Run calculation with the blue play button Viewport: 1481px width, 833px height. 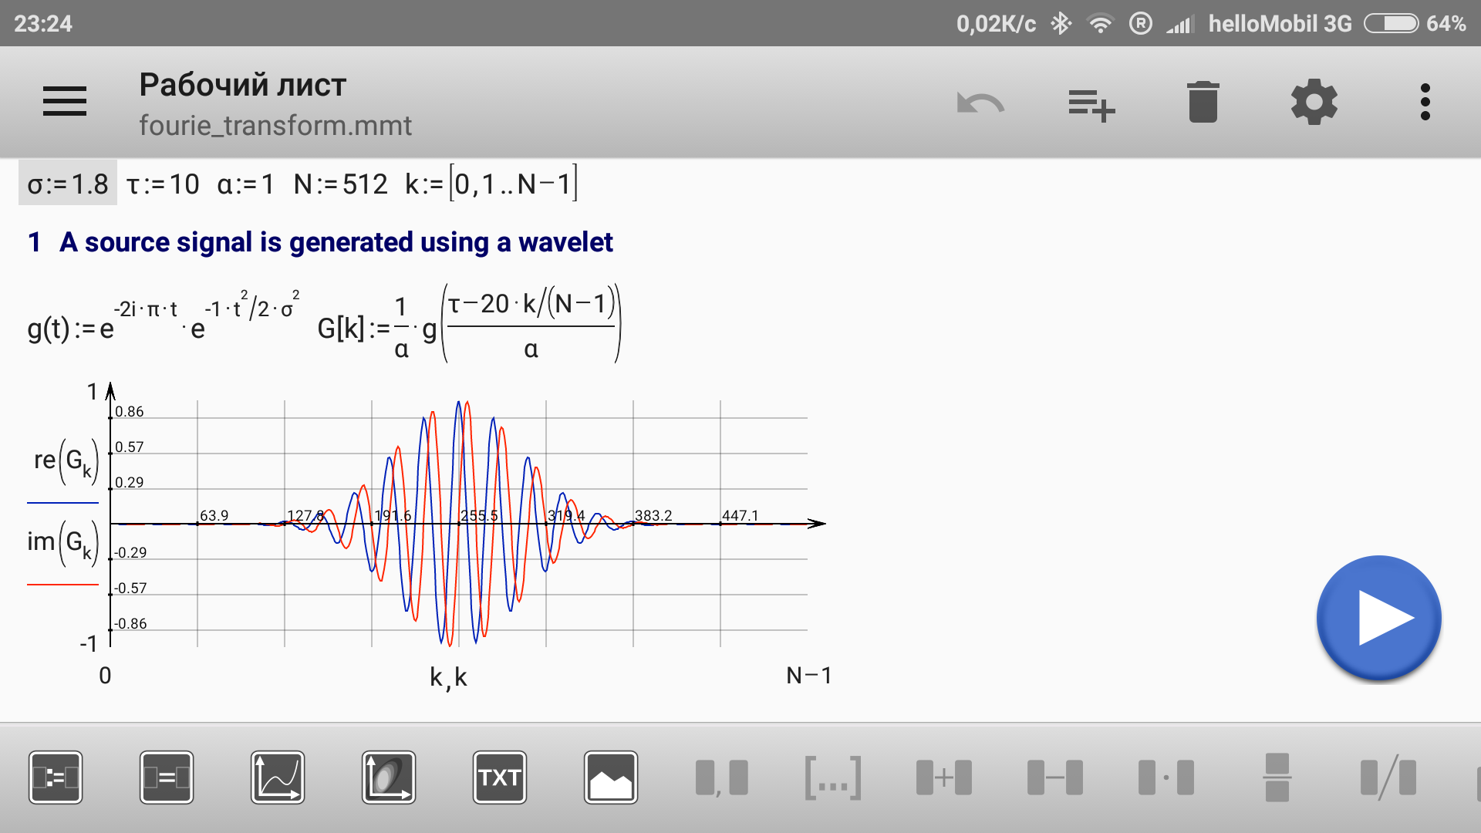(1378, 618)
